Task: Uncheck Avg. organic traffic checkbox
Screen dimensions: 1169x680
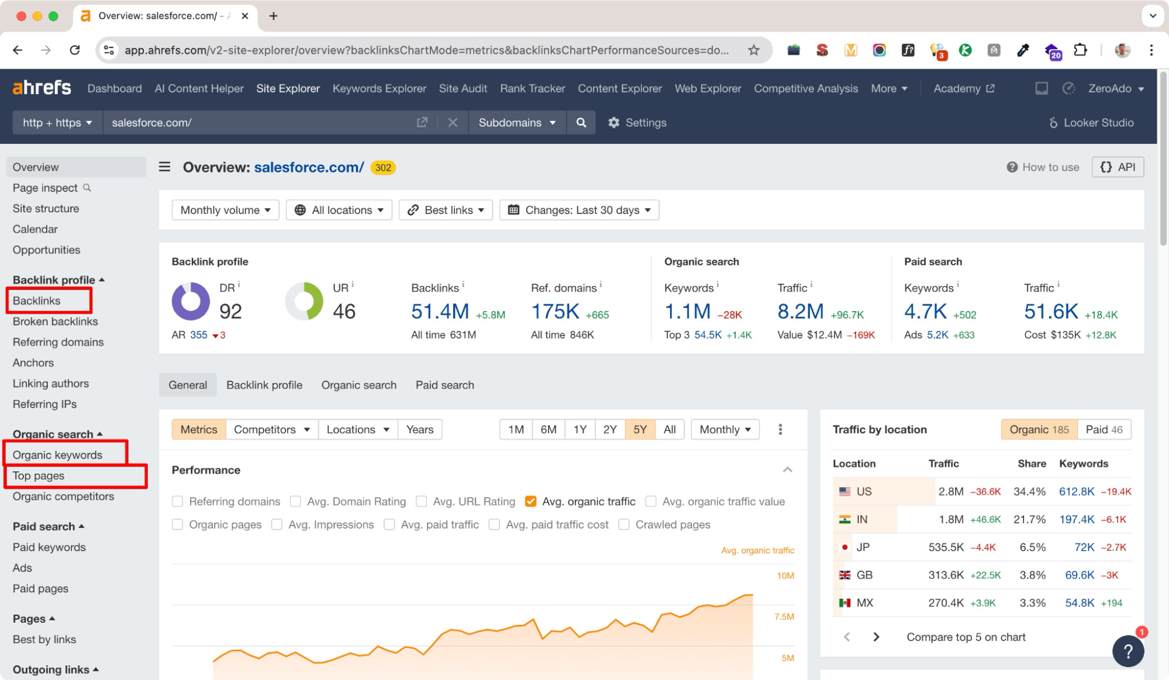Action: (530, 502)
